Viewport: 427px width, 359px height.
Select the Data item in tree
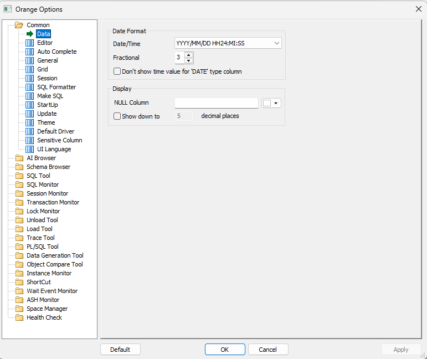tap(44, 34)
